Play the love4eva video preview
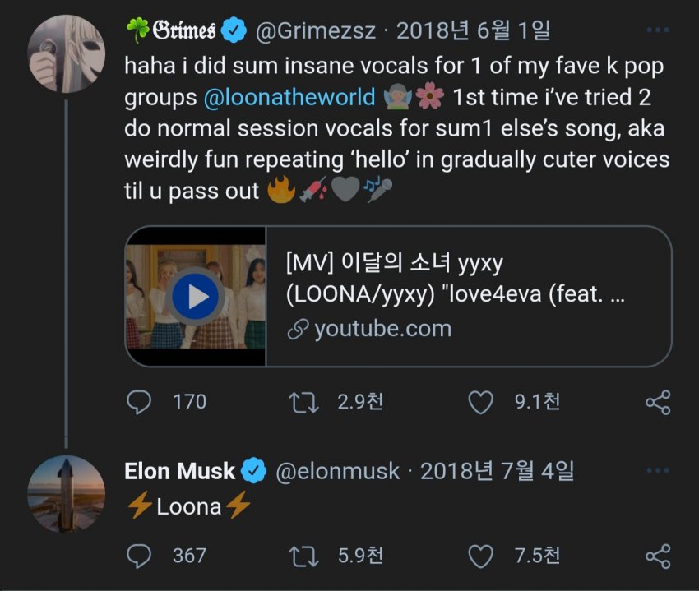Viewport: 699px width, 591px height. point(196,297)
